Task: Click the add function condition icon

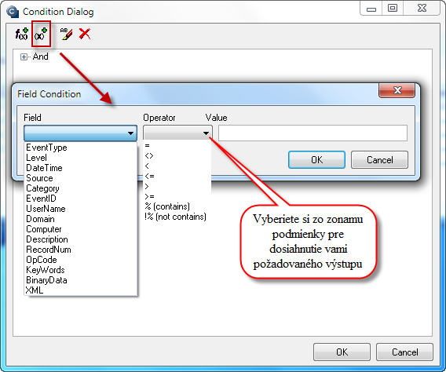Action: point(22,34)
